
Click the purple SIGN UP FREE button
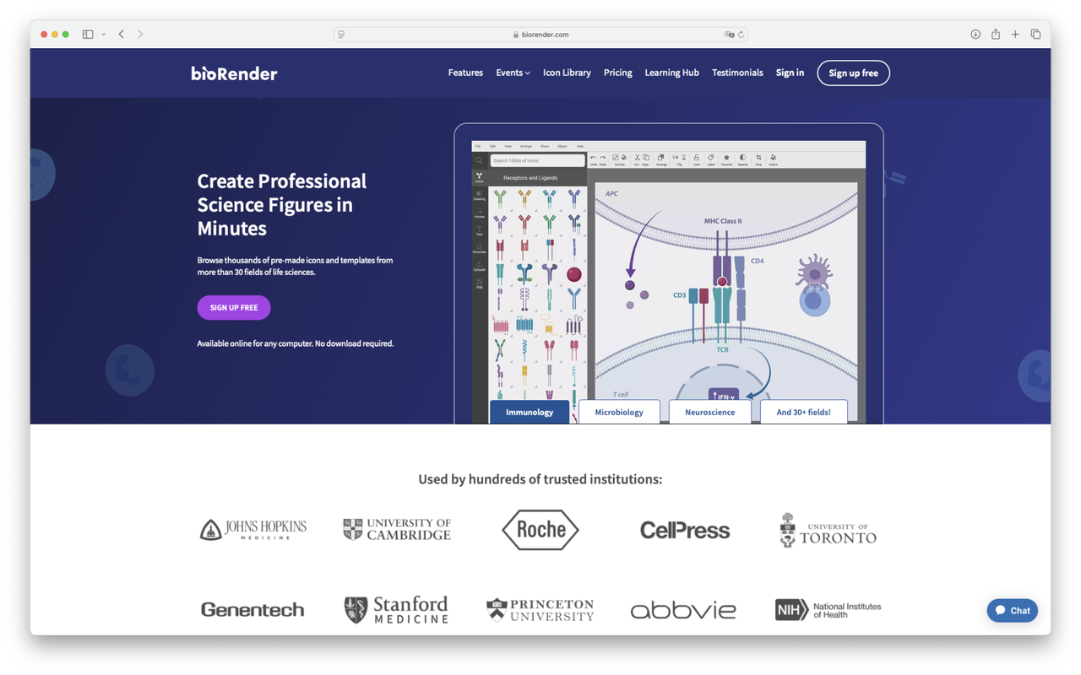(234, 308)
